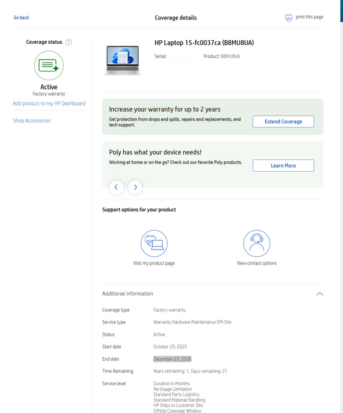The width and height of the screenshot is (343, 413).
Task: Click the Visit my product page icon
Action: pos(154,243)
